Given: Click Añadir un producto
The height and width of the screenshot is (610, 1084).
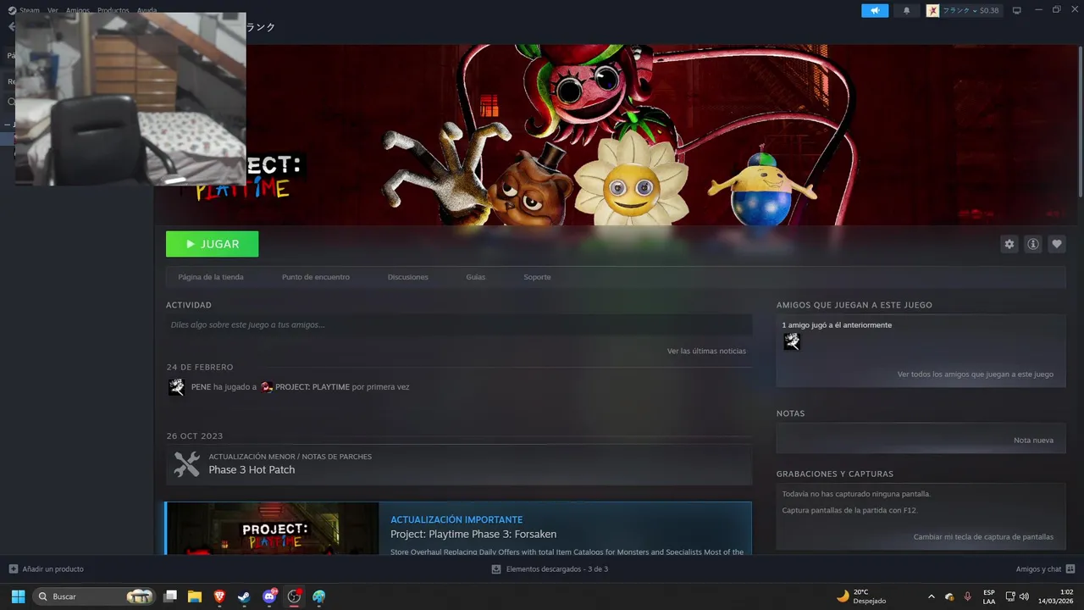Looking at the screenshot, I should [x=53, y=569].
